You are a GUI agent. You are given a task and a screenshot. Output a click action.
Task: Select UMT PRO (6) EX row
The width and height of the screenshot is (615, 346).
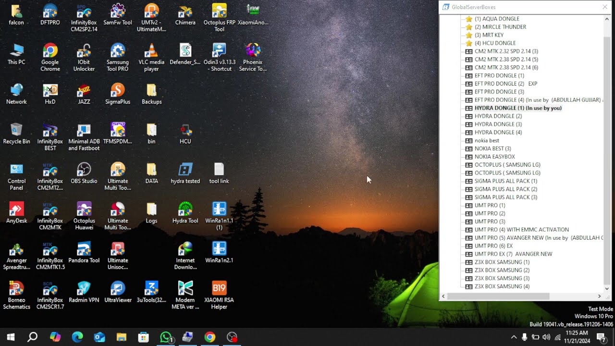click(493, 246)
